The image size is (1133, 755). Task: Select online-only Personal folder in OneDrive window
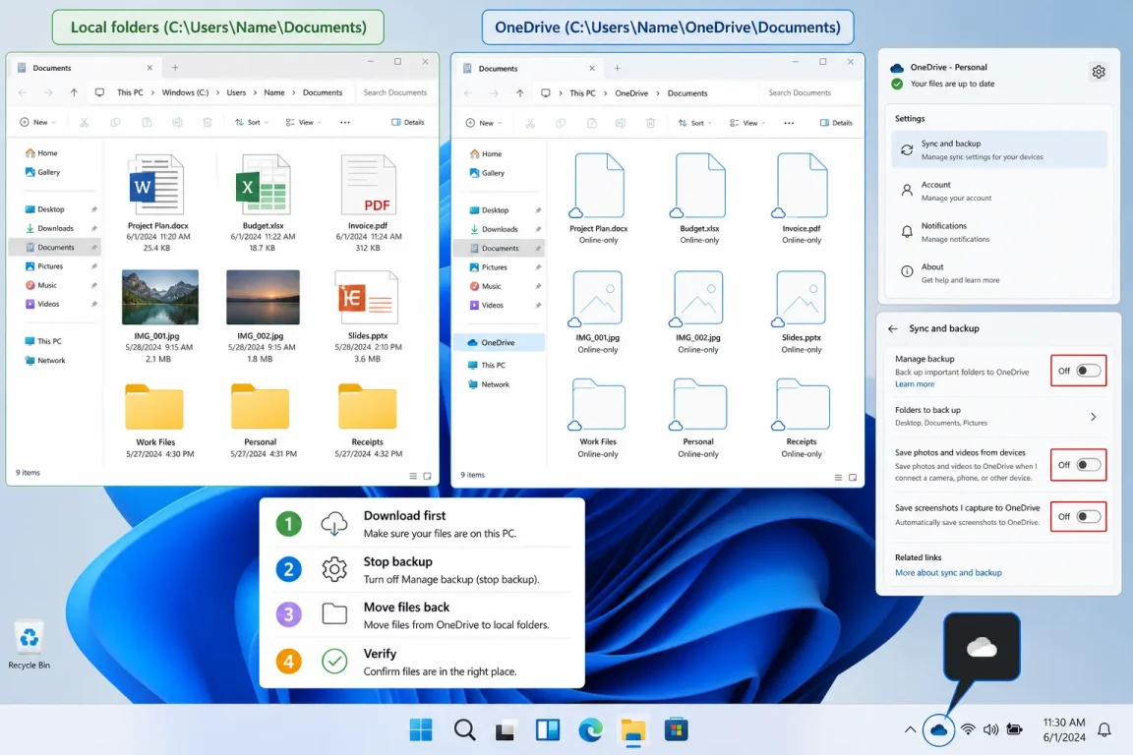698,419
